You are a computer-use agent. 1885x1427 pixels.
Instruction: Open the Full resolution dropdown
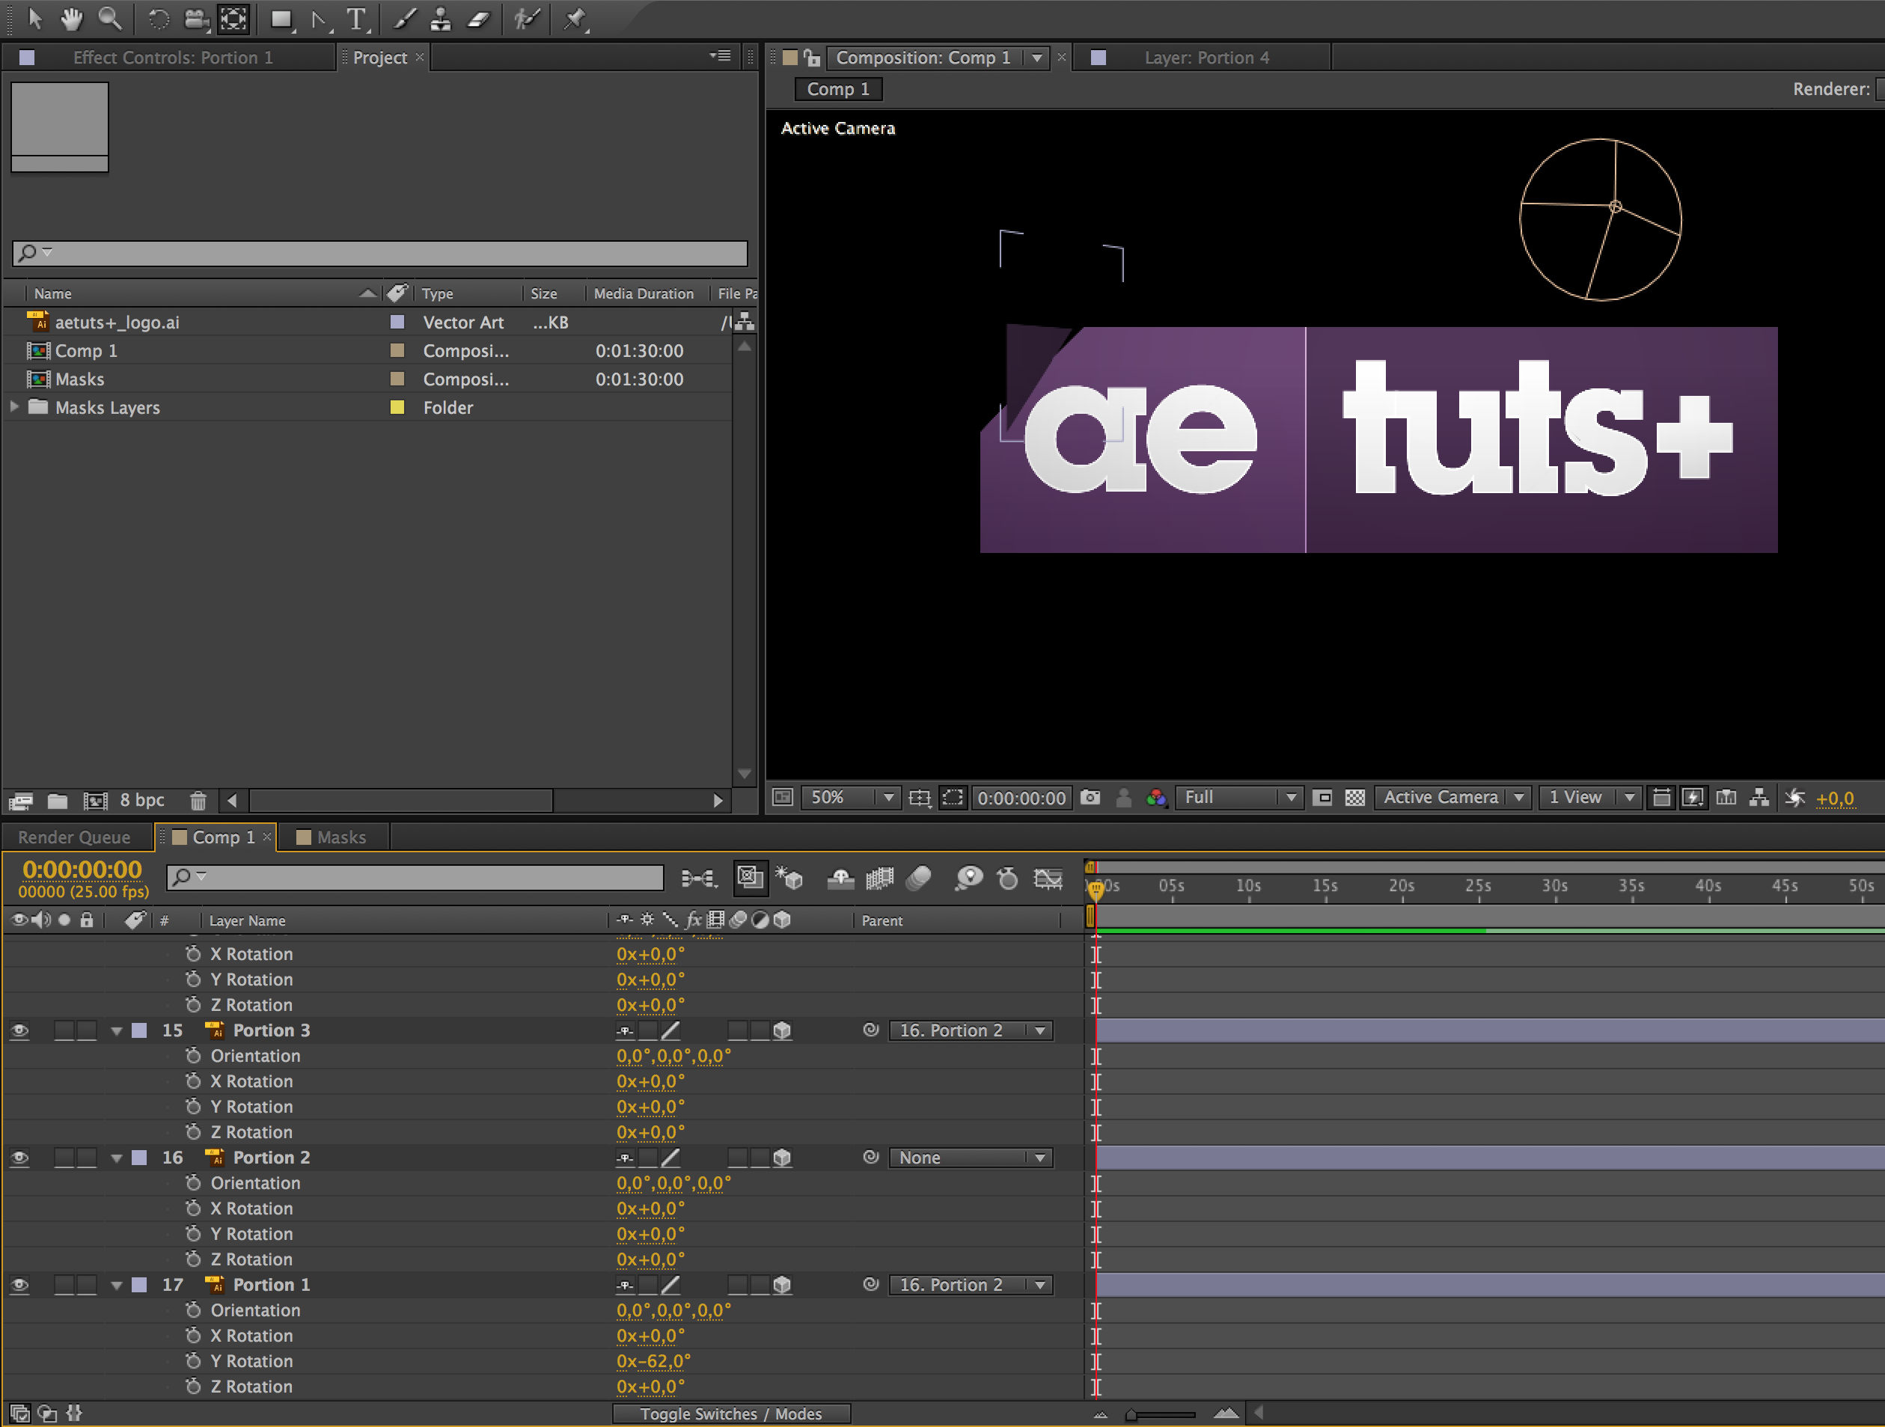tap(1239, 798)
